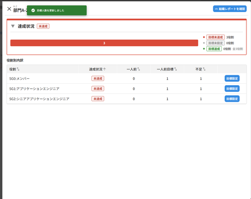Click the green success toast check icon
The width and height of the screenshot is (251, 199).
pos(33,11)
